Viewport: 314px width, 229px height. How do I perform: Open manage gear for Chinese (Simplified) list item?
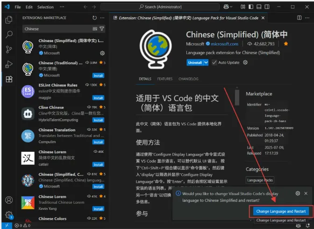click(102, 53)
